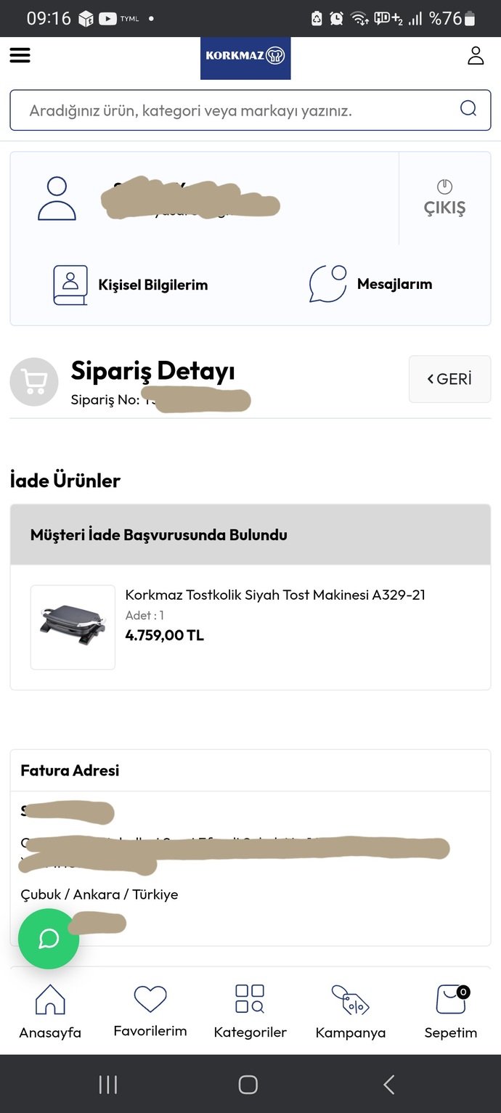Image resolution: width=501 pixels, height=1113 pixels.
Task: Click the product search input field
Action: pos(250,110)
